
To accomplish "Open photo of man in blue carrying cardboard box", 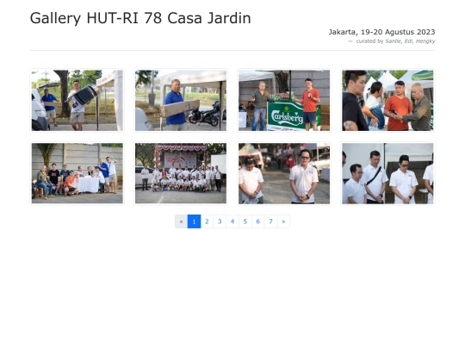I will [x=181, y=100].
